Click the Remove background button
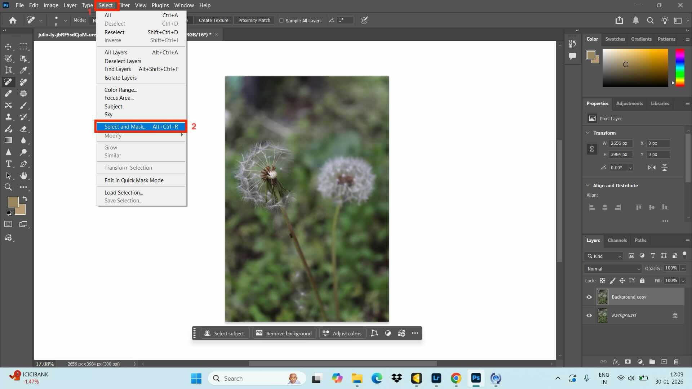The image size is (692, 389). [x=284, y=333]
